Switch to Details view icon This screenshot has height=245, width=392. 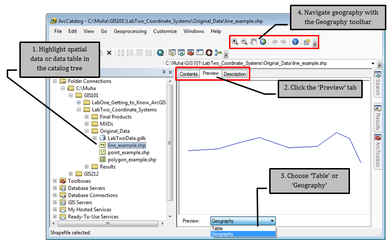tap(139, 52)
